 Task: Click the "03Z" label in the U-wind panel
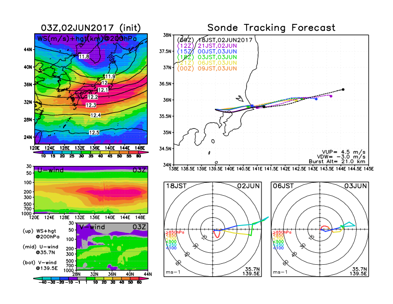coord(139,170)
